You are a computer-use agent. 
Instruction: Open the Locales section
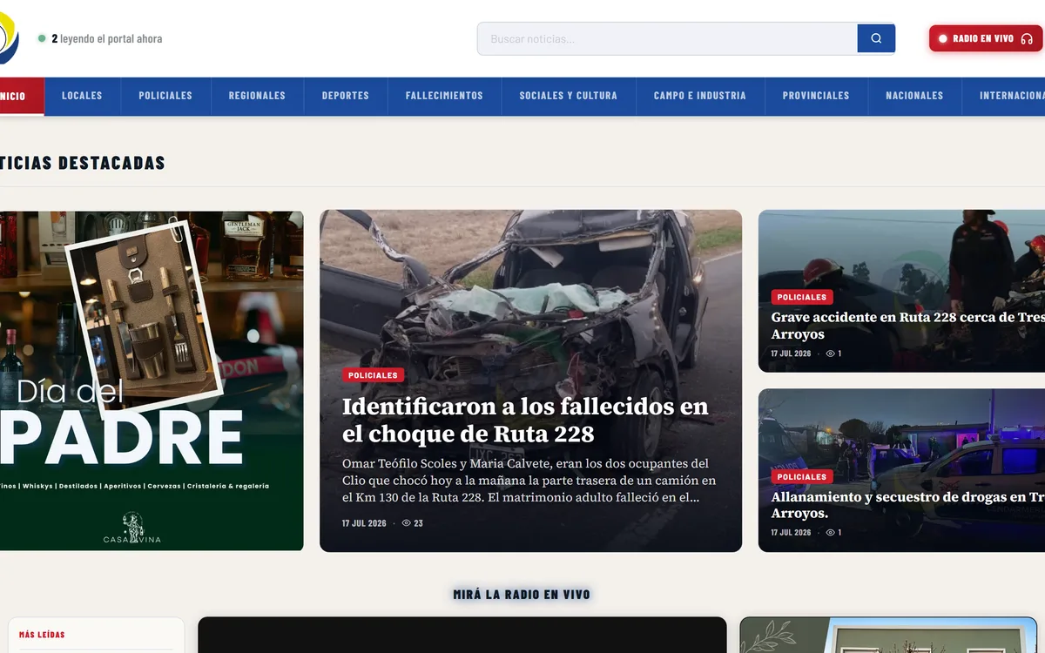tap(82, 96)
